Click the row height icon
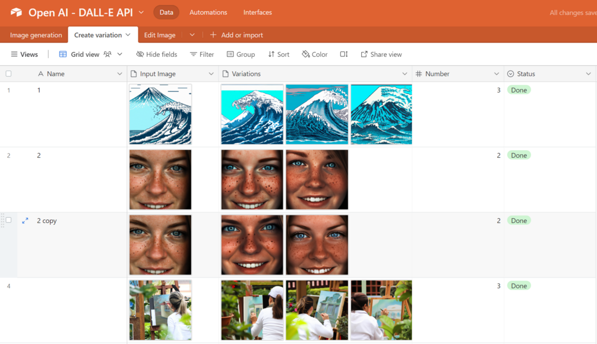This screenshot has width=597, height=344. click(344, 55)
